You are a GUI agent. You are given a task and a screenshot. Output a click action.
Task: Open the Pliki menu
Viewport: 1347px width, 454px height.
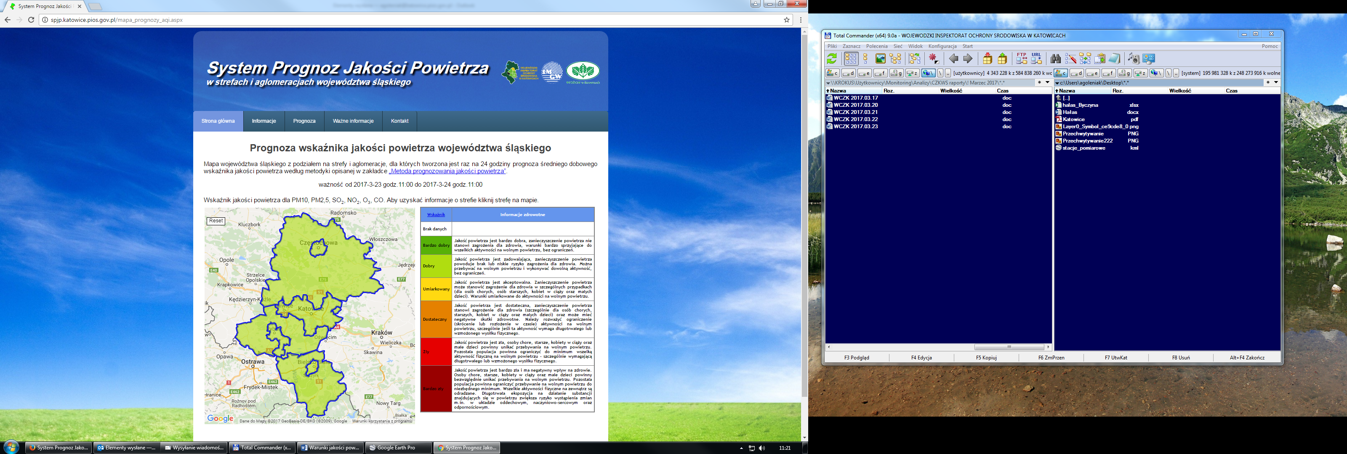pos(832,46)
